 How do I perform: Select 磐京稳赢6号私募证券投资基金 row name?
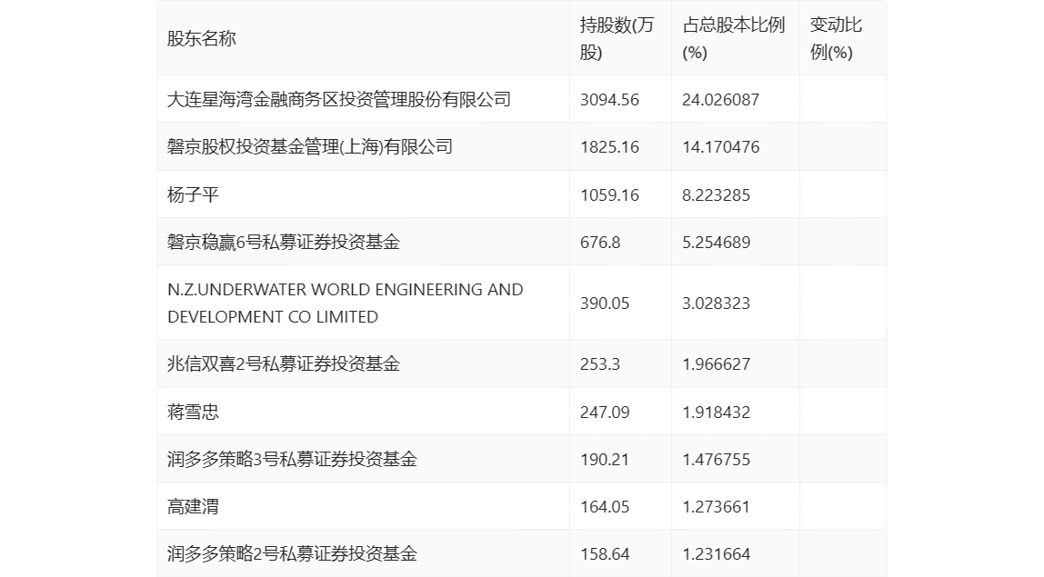[284, 242]
